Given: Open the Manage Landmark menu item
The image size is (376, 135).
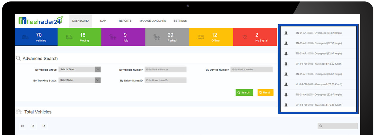Looking at the screenshot, I should click(153, 21).
